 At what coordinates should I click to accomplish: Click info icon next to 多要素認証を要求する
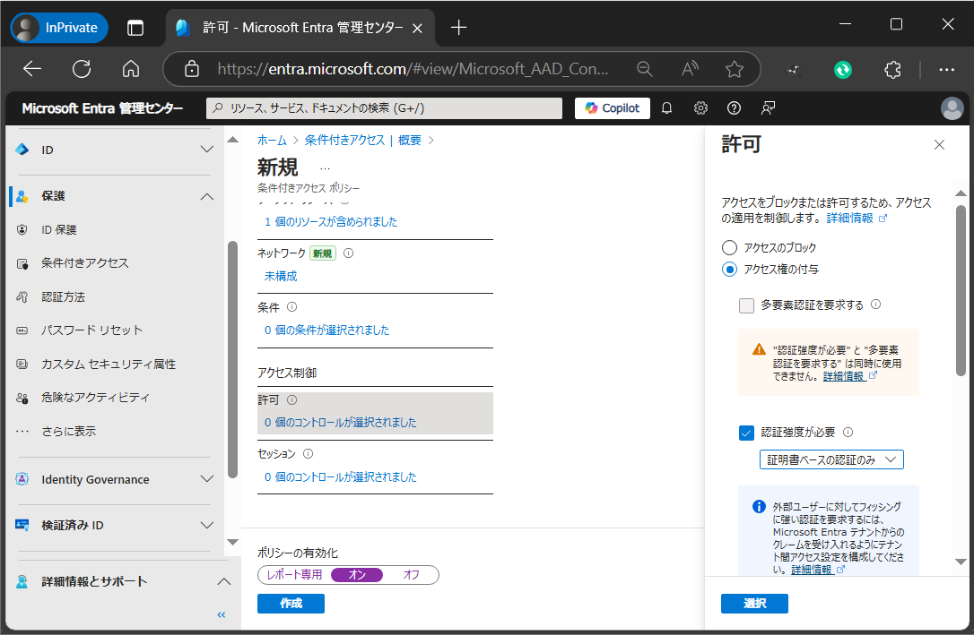pos(875,305)
